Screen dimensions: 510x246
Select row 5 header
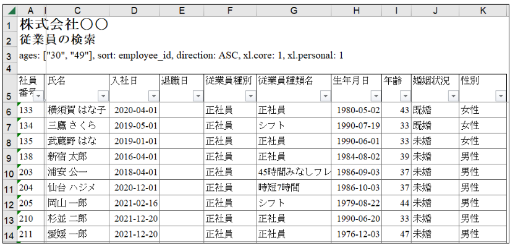pyautogui.click(x=9, y=88)
